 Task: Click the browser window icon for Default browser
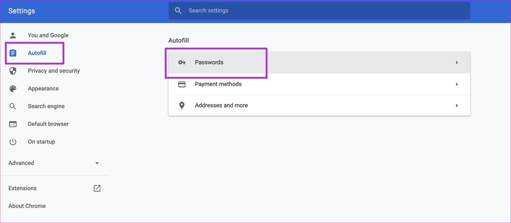click(x=13, y=124)
